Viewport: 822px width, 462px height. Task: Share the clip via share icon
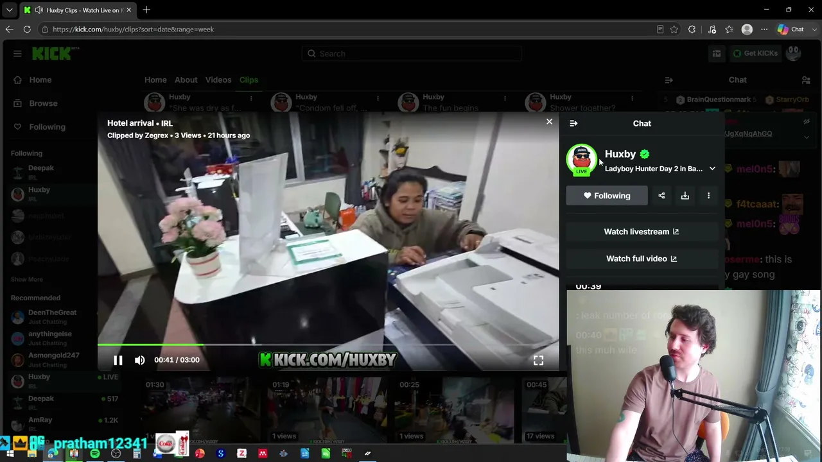(x=661, y=196)
